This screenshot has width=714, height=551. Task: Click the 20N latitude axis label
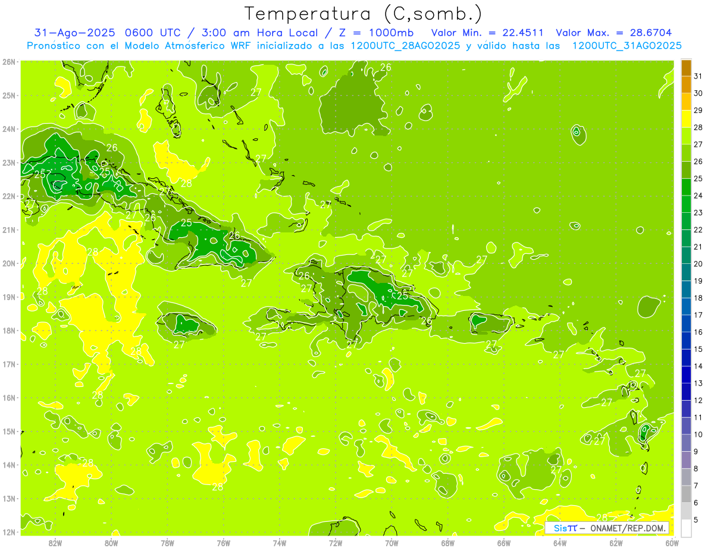click(x=9, y=263)
